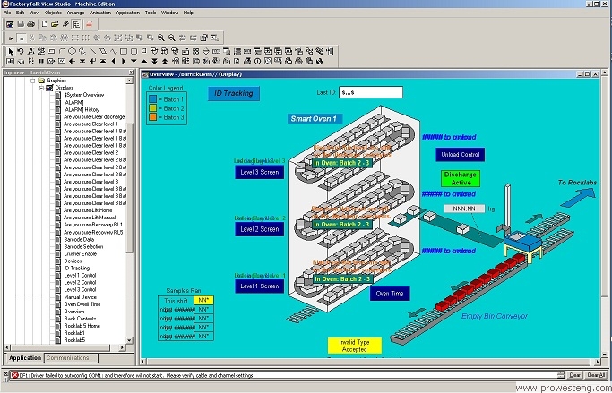Screen dimensions: 612x393
Task: Toggle the Explorer window toolbar button
Action: click(76, 24)
